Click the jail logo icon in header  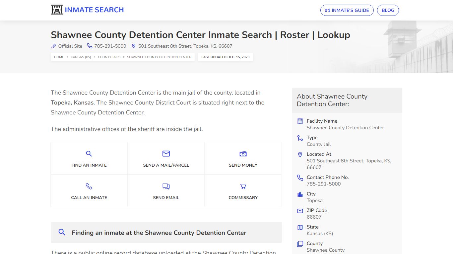[57, 10]
